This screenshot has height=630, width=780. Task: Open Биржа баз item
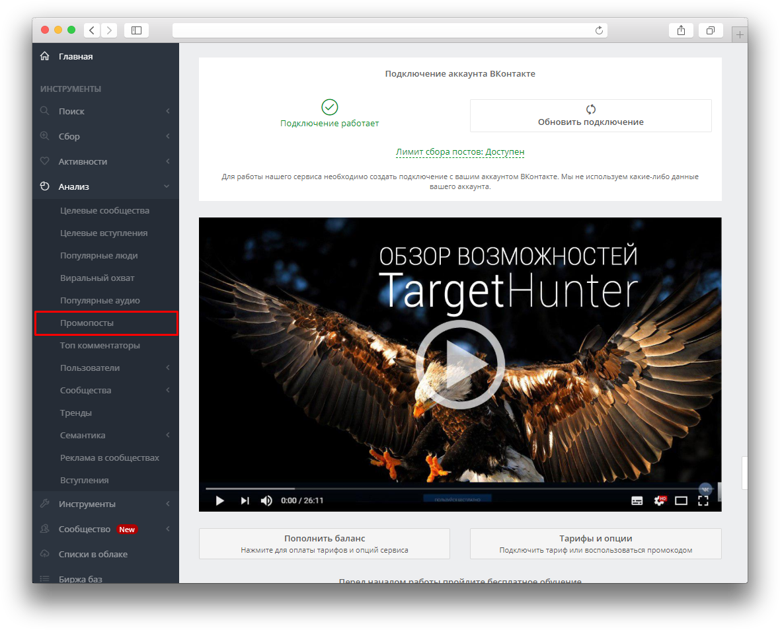pyautogui.click(x=80, y=578)
